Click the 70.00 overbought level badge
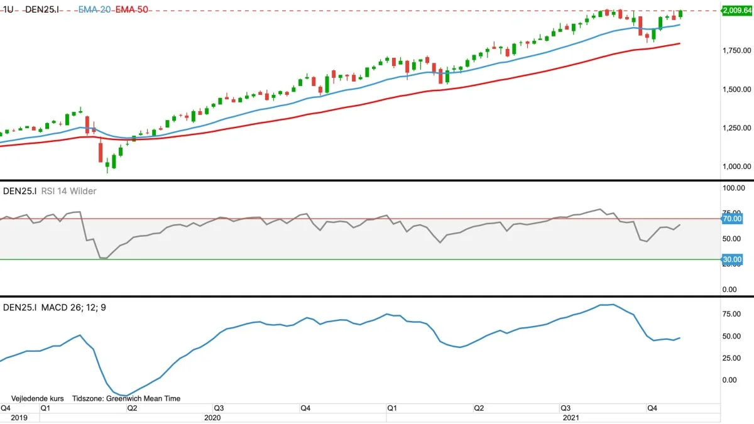754x424 pixels. click(x=733, y=219)
